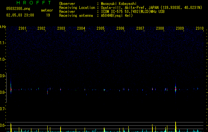
Task: Click time marker 2303
Action: (x=61, y=28)
